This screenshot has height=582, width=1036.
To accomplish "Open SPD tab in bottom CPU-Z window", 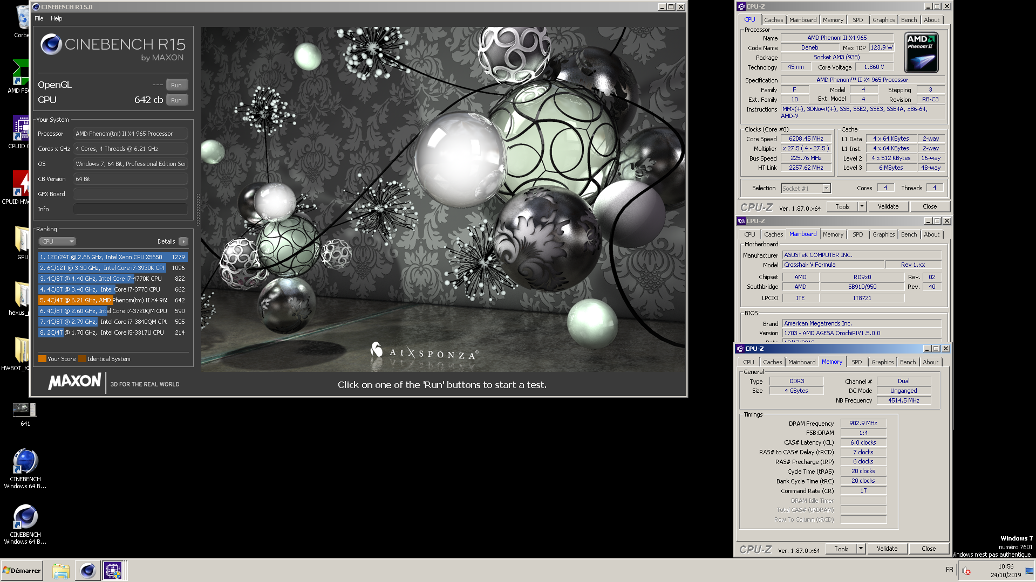I will (x=856, y=362).
